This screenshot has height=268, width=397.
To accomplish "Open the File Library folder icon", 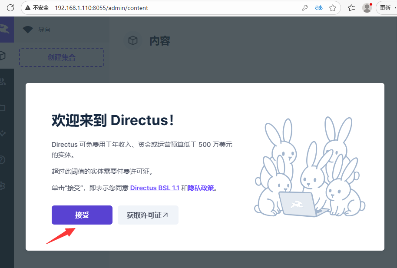I will pos(3,108).
